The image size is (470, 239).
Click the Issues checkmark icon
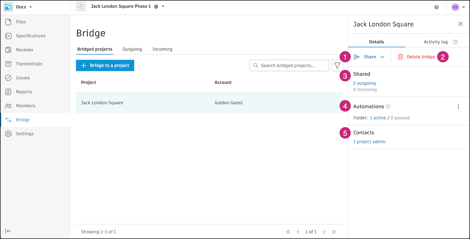coord(8,78)
